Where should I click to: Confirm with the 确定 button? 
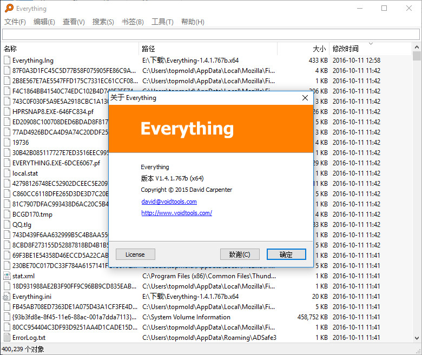click(286, 254)
